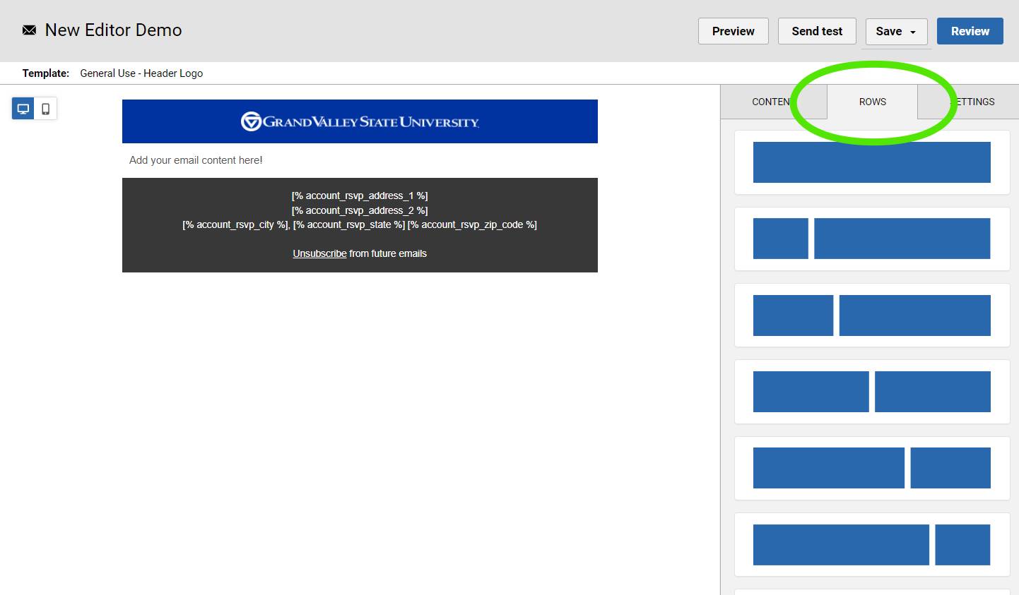Switch to mobile preview view

tap(46, 109)
